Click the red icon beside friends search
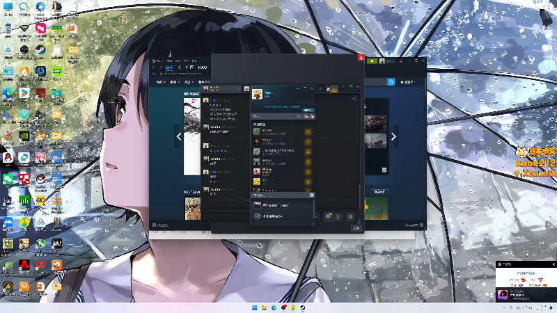Viewport: 557px width, 313px height. (306, 116)
